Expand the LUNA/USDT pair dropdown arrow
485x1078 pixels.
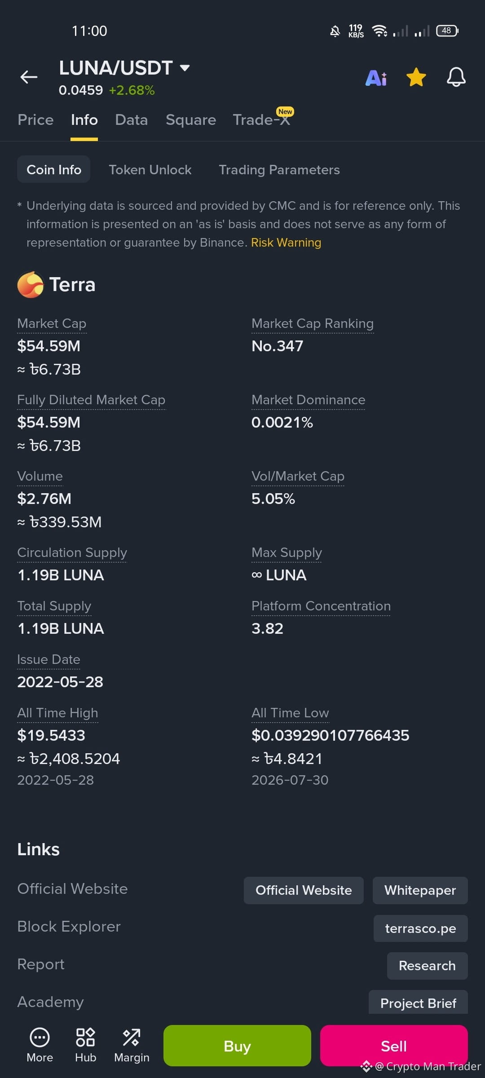(185, 68)
